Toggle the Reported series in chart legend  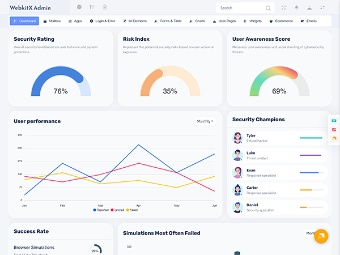(101, 210)
